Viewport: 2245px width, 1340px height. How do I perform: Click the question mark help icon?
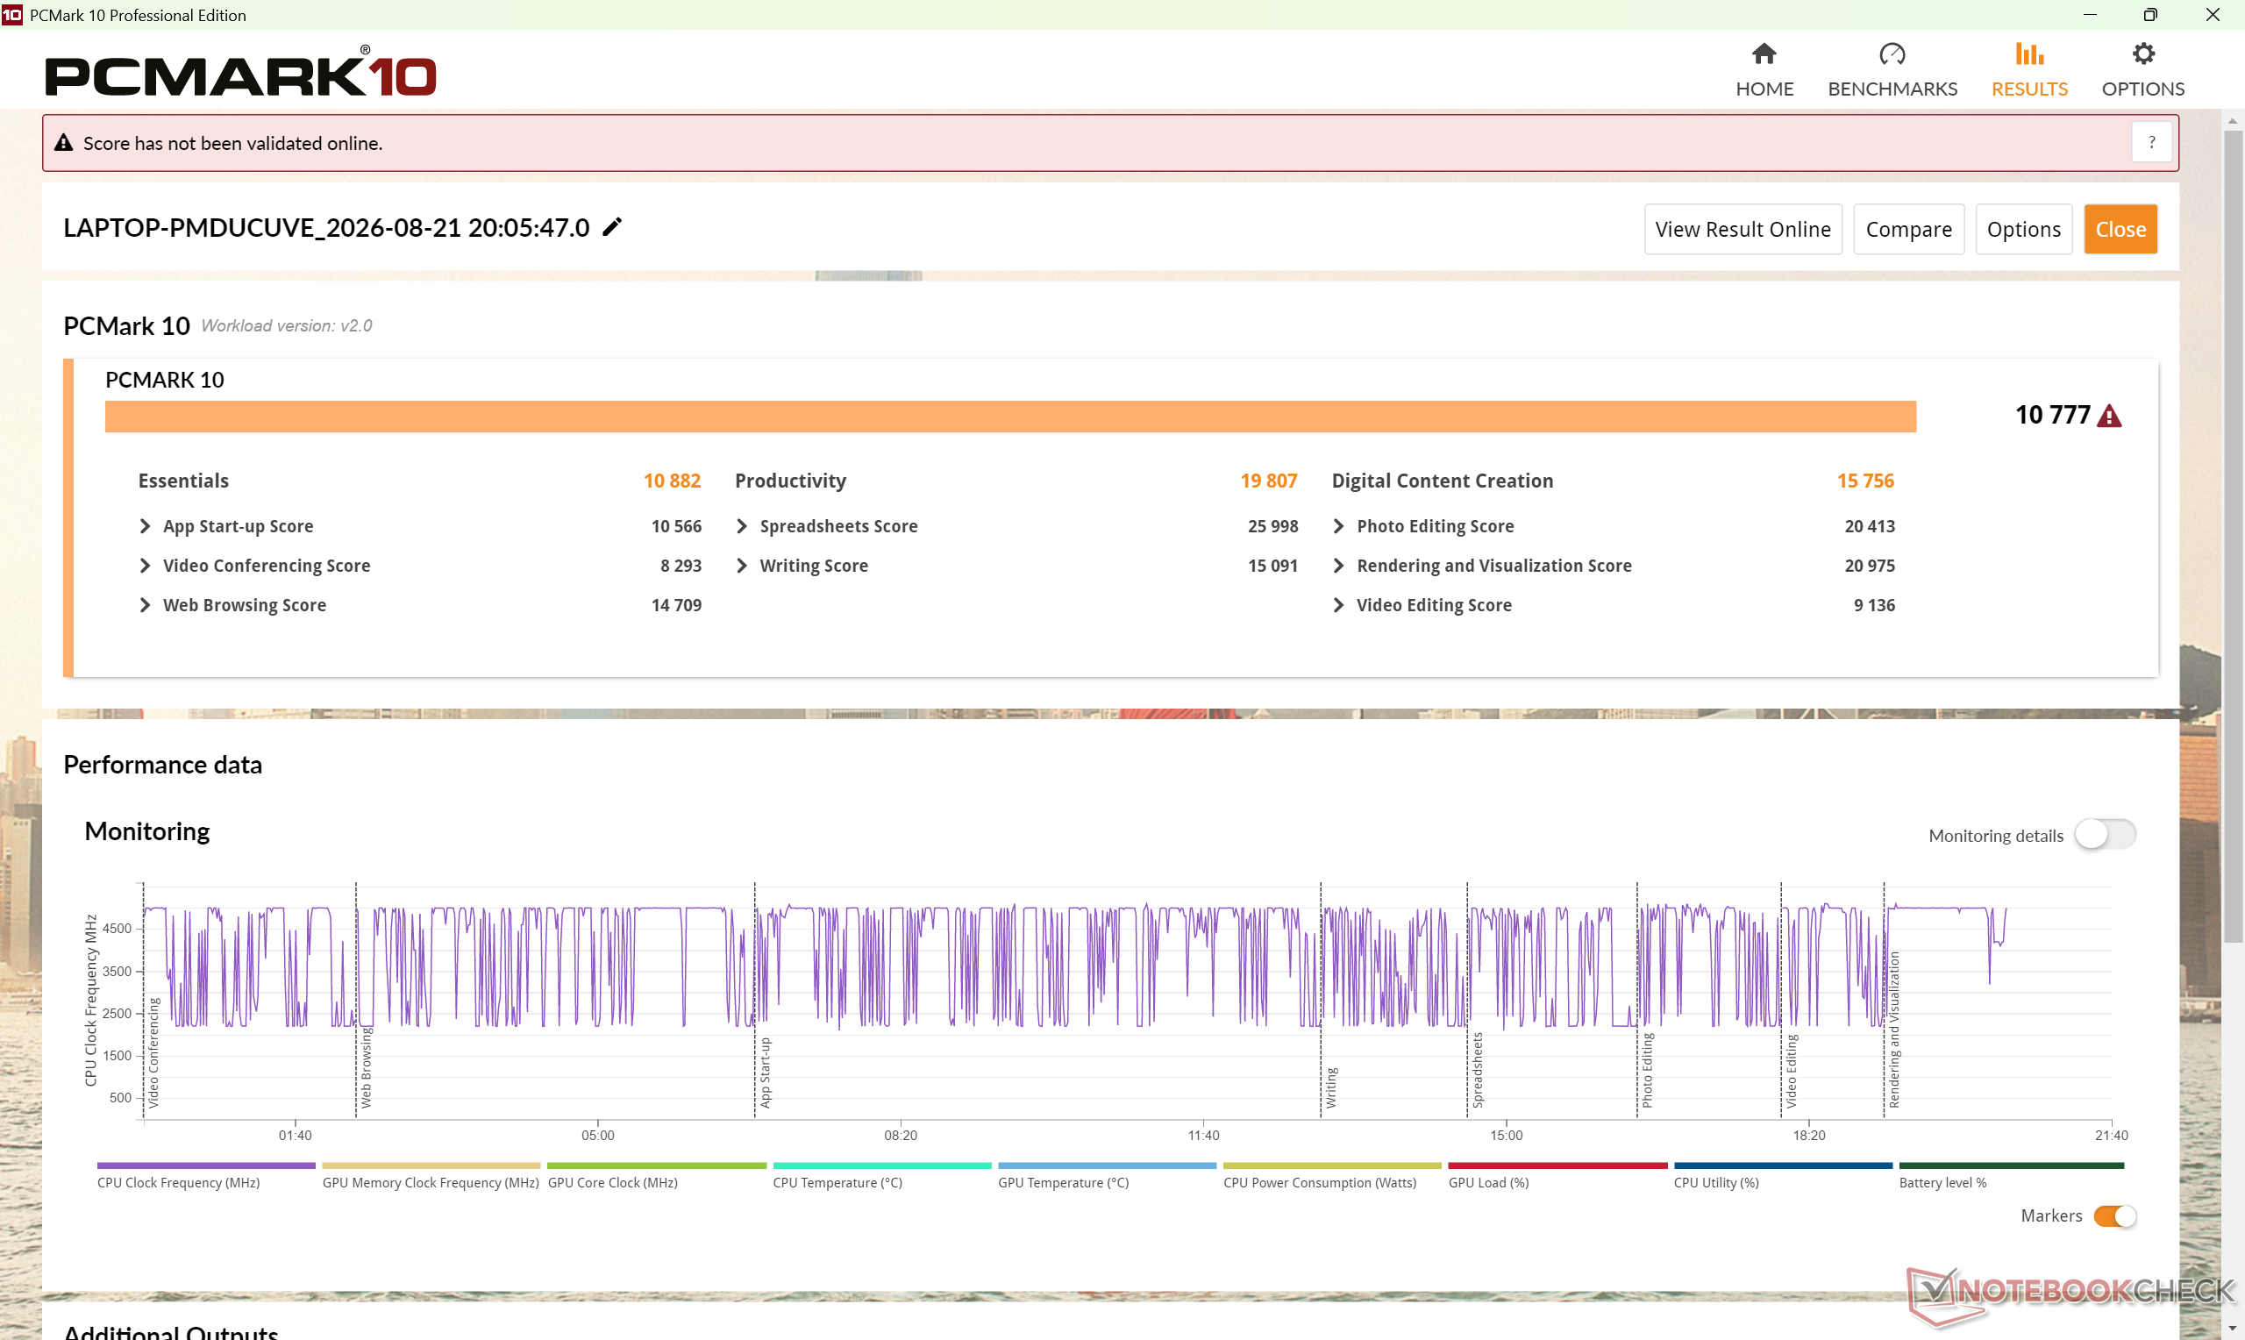(2151, 143)
